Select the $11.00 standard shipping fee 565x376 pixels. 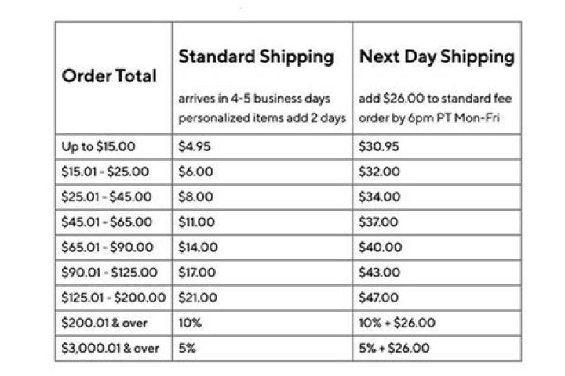[x=197, y=222]
